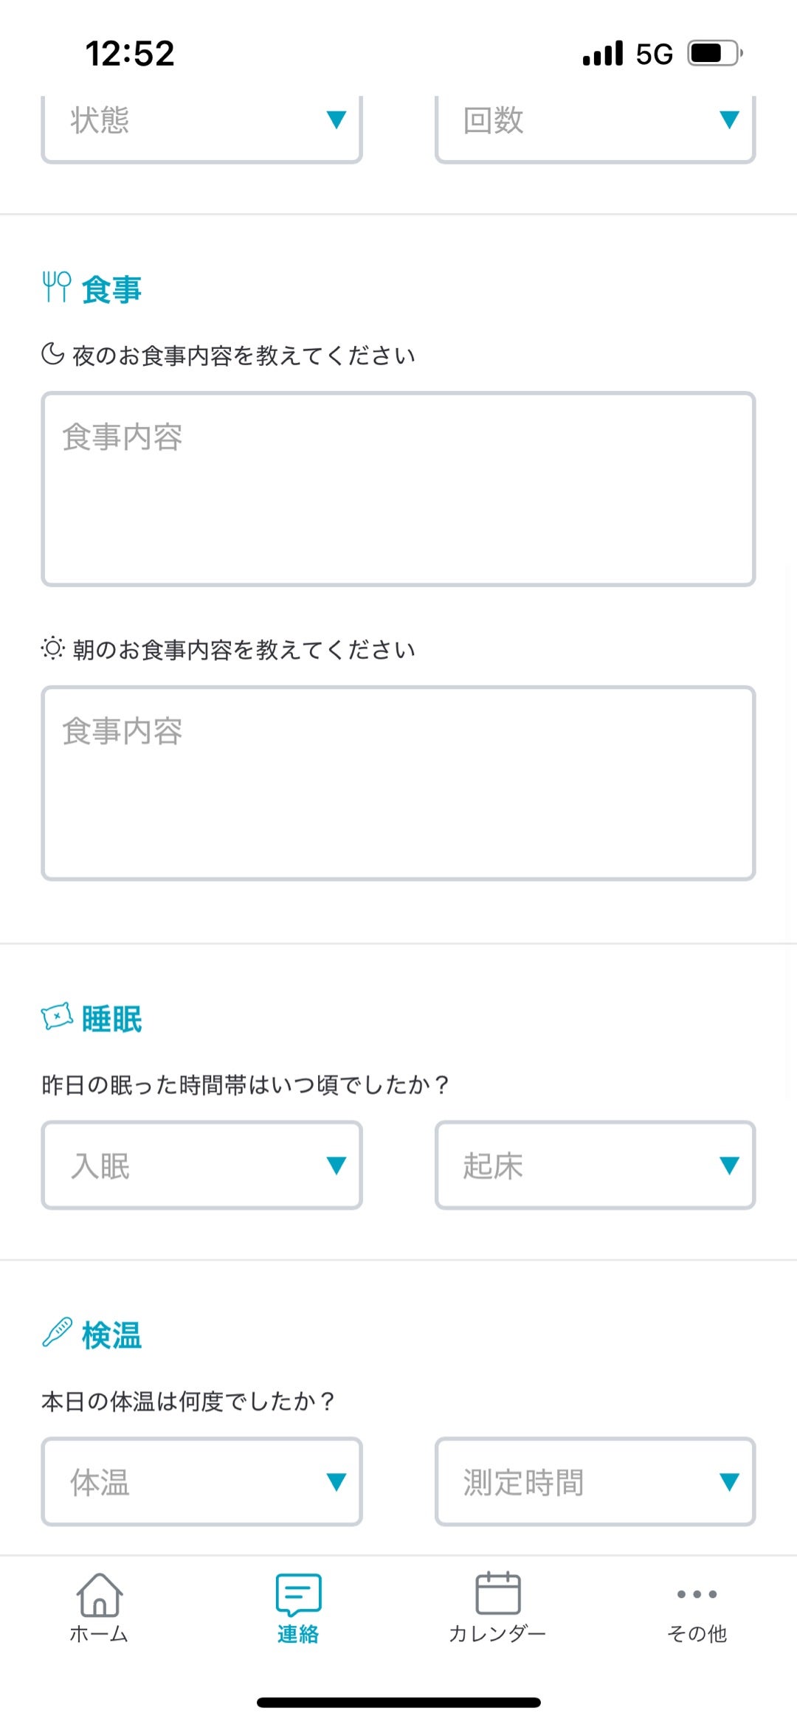Switch to the カレンダー tab label
The image size is (797, 1724).
click(x=498, y=1634)
